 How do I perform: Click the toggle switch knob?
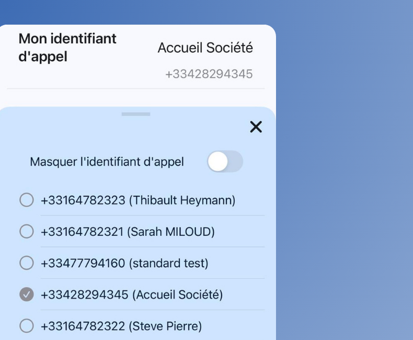218,161
